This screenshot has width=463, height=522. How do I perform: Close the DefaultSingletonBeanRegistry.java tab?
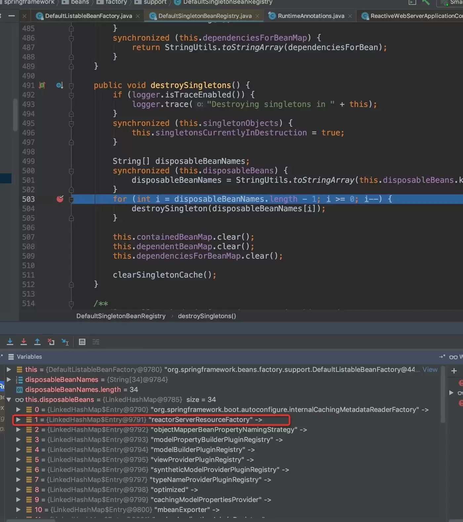coord(257,16)
